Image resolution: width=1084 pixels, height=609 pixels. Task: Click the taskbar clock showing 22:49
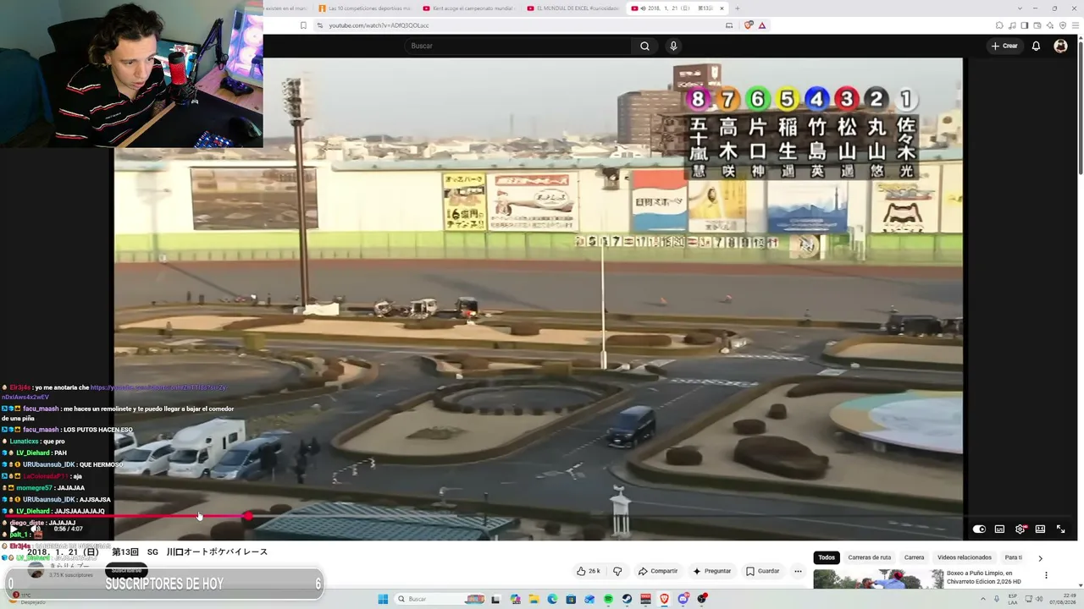(1064, 599)
